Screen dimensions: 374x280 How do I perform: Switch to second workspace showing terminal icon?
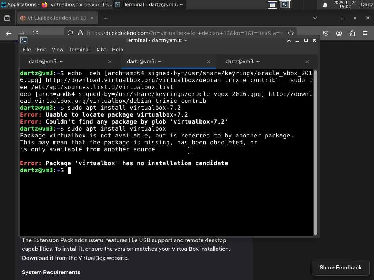(285, 5)
